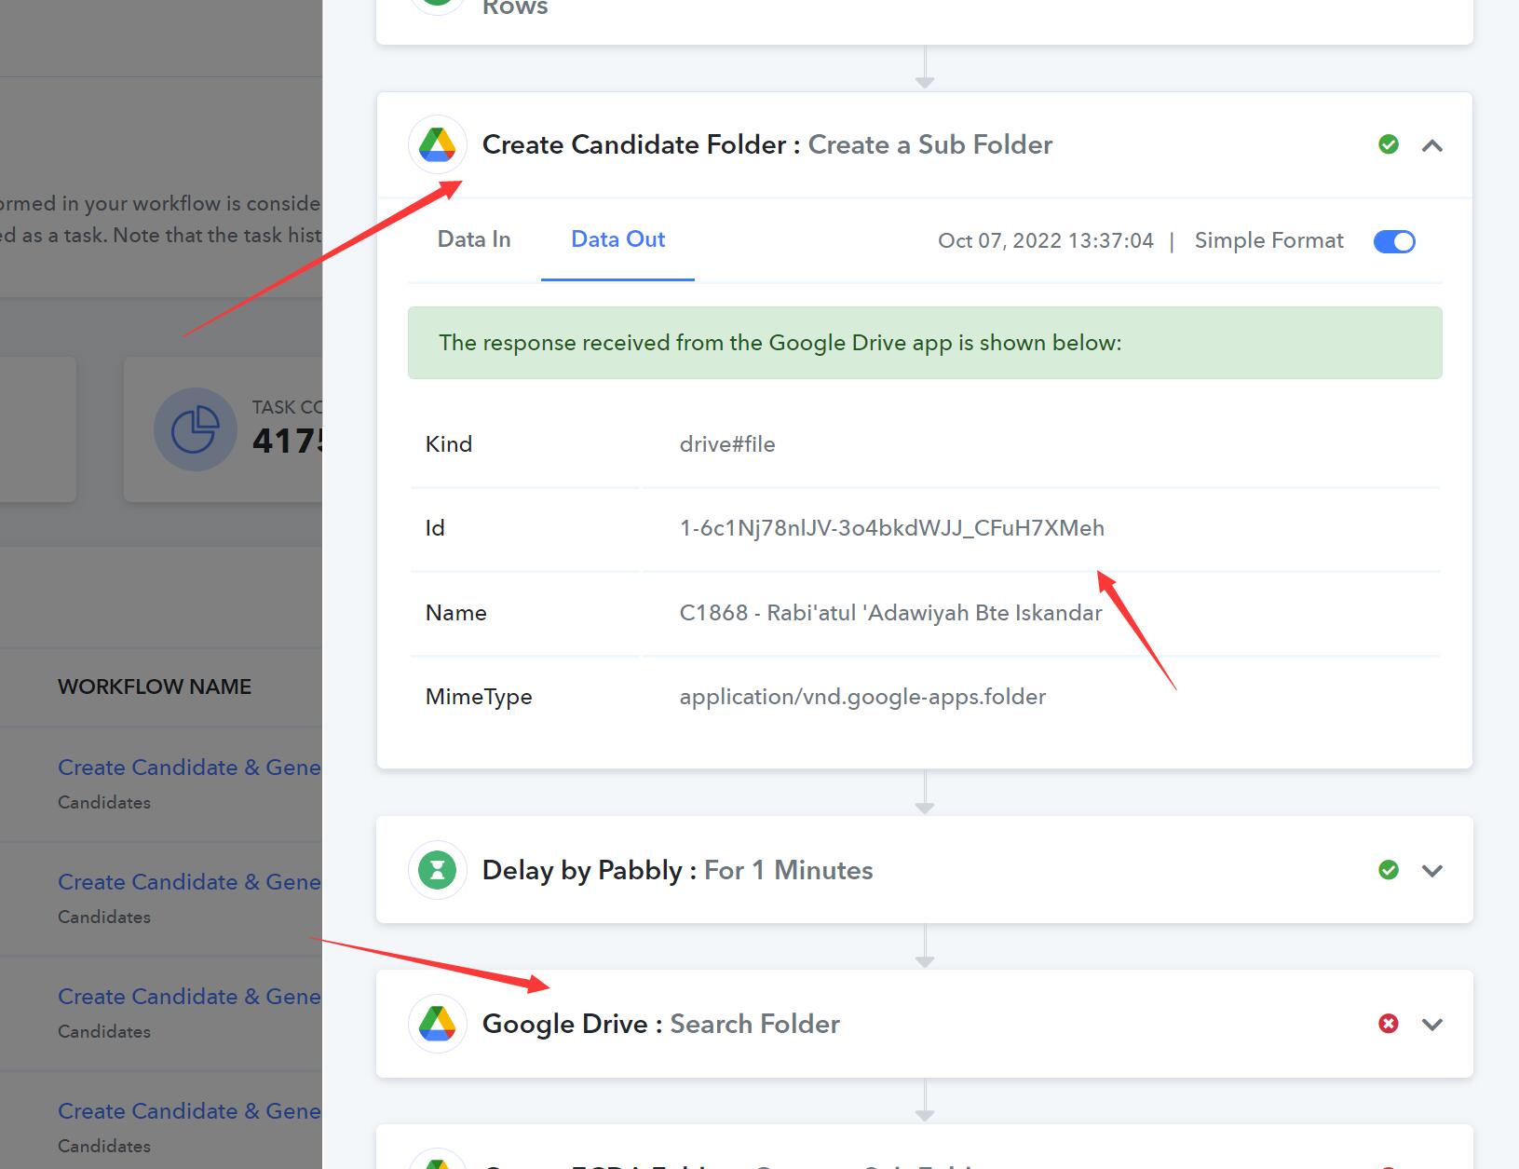This screenshot has height=1169, width=1519.
Task: Click the WORKFLOW NAME column header
Action: pyautogui.click(x=155, y=686)
